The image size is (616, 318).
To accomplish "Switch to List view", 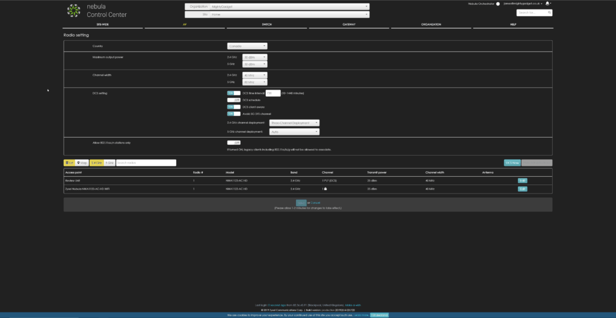I will pyautogui.click(x=69, y=162).
